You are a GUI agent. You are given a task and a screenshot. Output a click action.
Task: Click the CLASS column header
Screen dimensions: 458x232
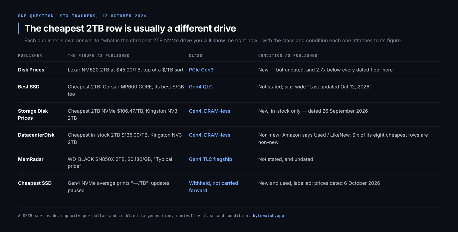(195, 56)
